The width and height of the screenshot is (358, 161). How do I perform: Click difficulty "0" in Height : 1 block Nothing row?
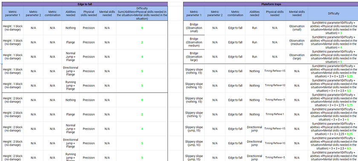[x=142, y=28]
